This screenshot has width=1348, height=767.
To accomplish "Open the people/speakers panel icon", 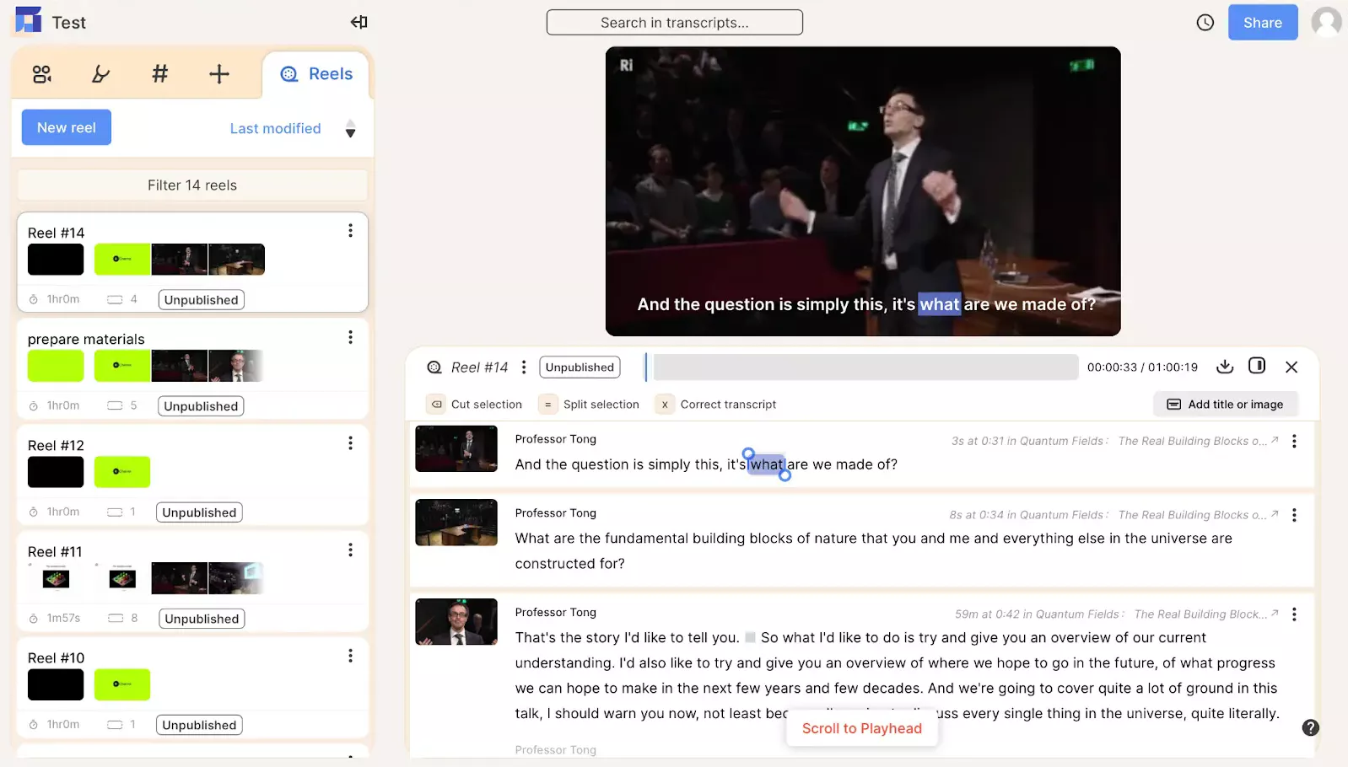I will (x=41, y=74).
